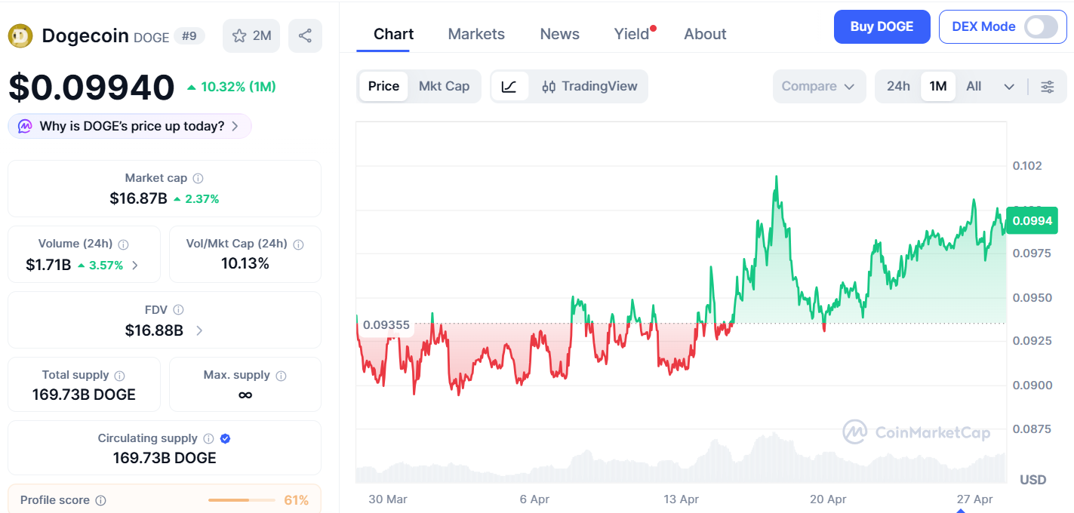Click the USD currency label on chart
The image size is (1074, 513).
[1033, 480]
